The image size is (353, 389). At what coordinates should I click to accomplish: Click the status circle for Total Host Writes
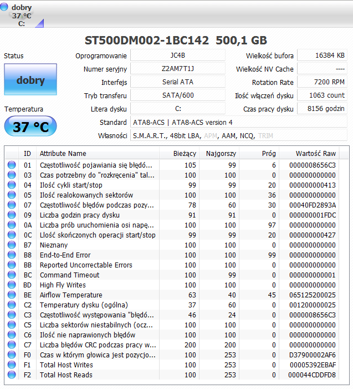[x=12, y=365]
